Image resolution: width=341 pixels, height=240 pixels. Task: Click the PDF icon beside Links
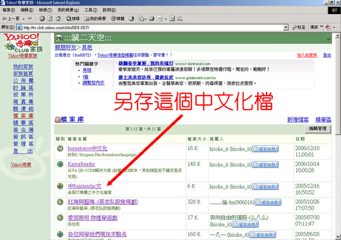[x=328, y=27]
